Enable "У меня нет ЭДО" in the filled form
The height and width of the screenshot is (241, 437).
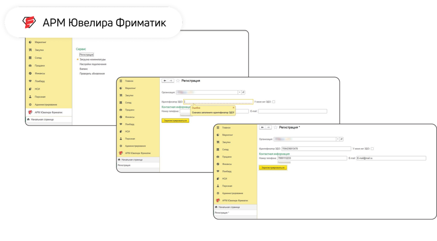tap(372, 149)
